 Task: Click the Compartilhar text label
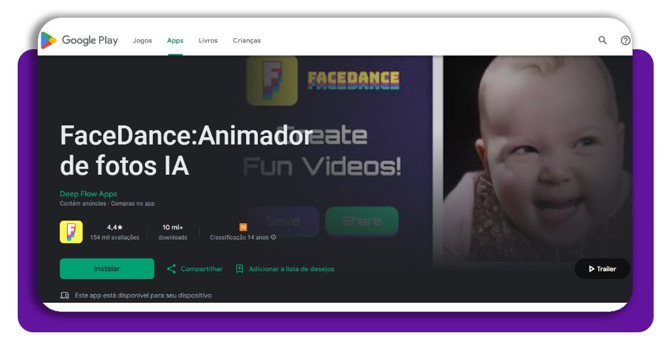coord(201,269)
